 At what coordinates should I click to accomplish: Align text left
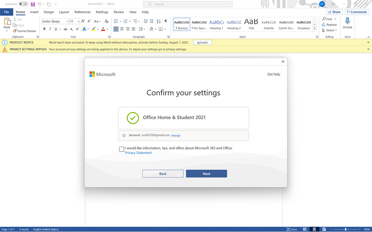[x=116, y=29]
